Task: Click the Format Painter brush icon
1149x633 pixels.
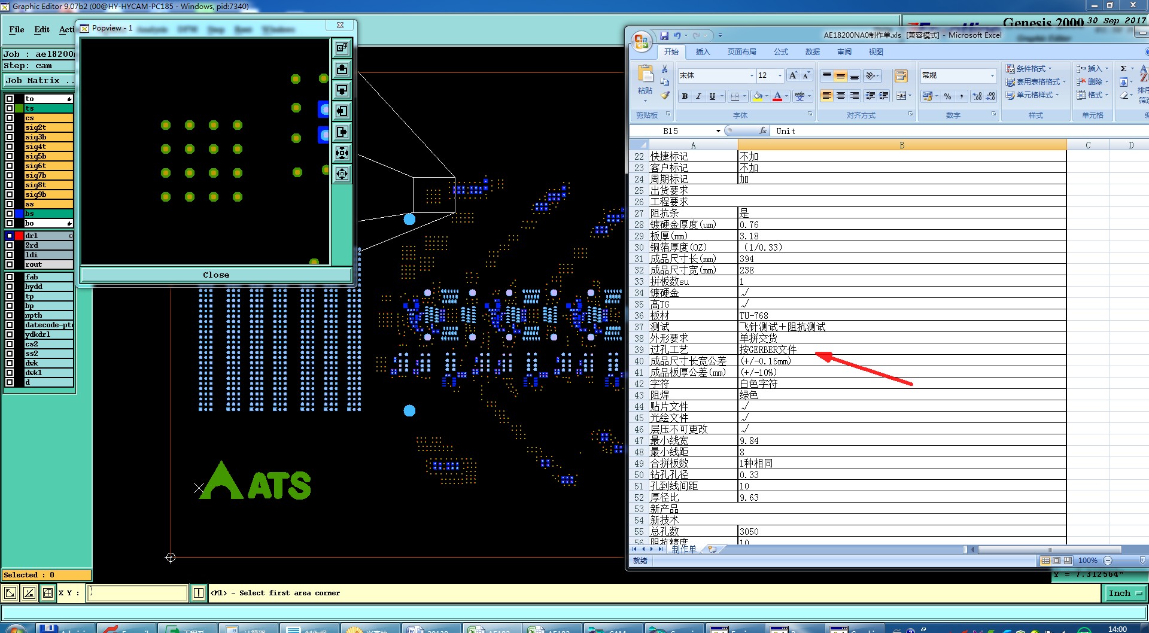Action: coord(664,95)
